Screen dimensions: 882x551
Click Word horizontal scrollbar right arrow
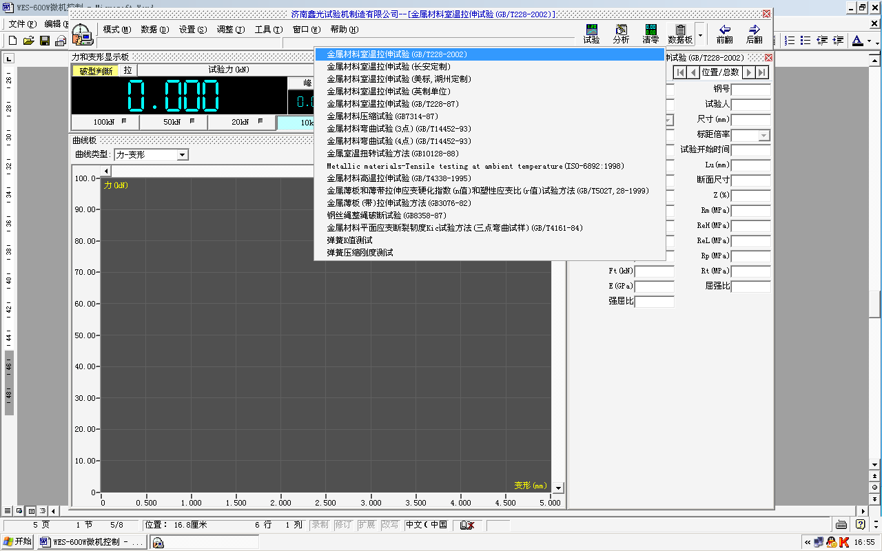click(862, 510)
